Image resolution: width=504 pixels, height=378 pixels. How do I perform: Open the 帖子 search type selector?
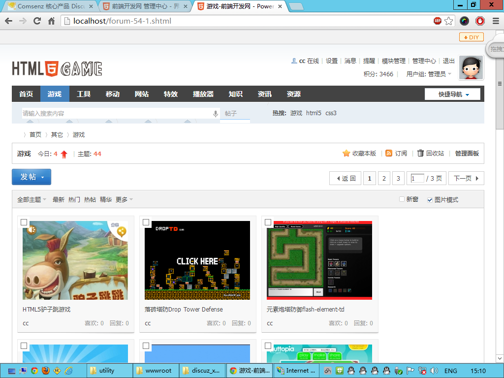(235, 114)
